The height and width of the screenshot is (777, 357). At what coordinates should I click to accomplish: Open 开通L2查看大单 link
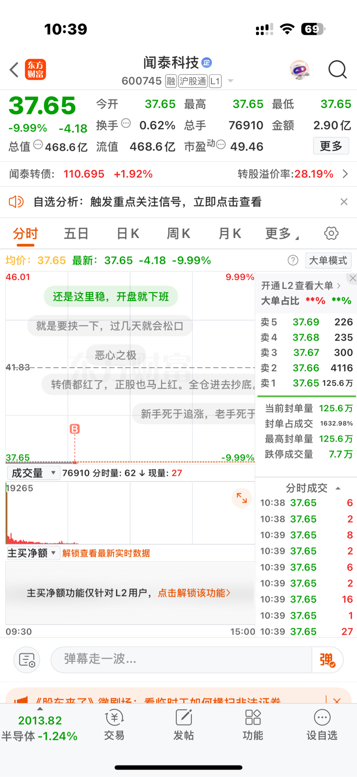coord(301,286)
